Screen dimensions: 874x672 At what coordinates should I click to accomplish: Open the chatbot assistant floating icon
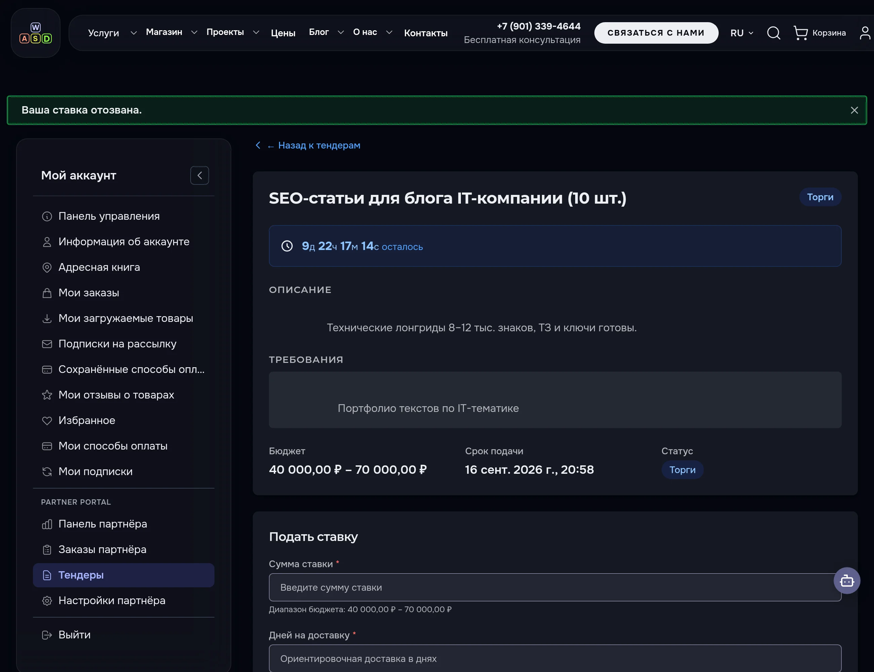pos(847,580)
